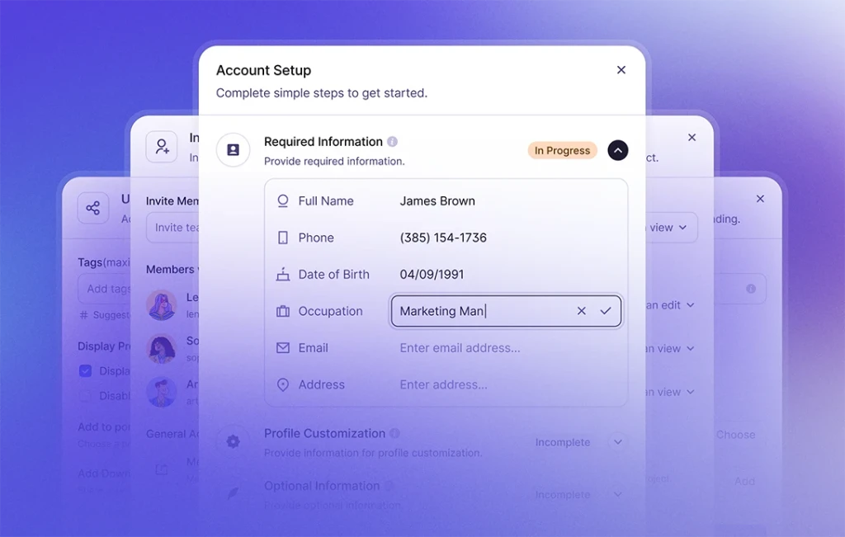Click the Profile Customization gear icon

[x=233, y=442]
